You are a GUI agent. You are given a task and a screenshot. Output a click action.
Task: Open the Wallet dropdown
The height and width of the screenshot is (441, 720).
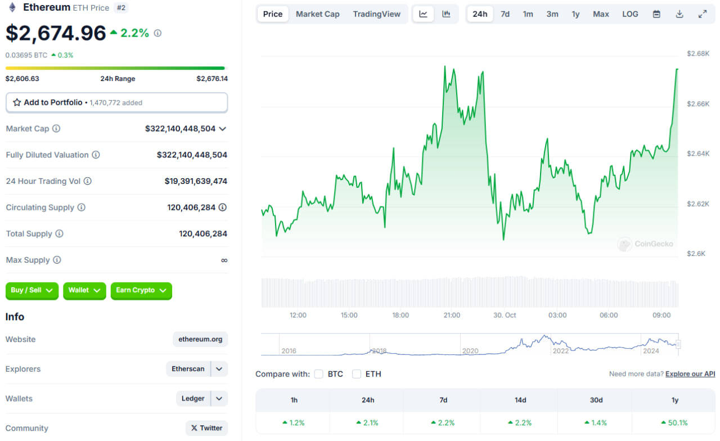(x=84, y=290)
